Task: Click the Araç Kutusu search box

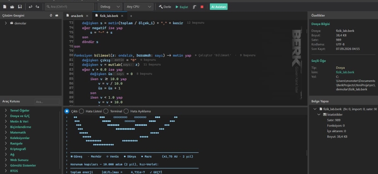Action: tap(47, 102)
